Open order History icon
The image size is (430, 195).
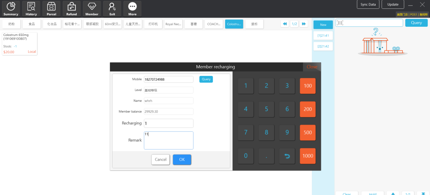[31, 9]
